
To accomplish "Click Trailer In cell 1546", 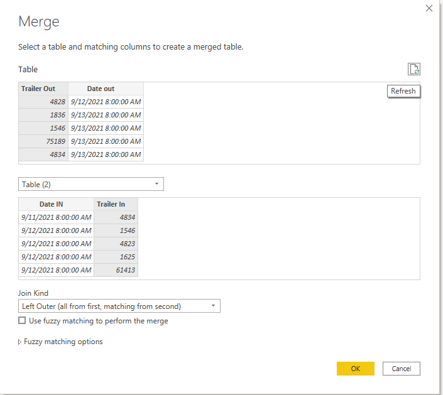I will 116,230.
